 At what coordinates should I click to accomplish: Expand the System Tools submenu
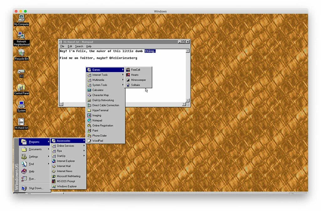[x=99, y=85]
